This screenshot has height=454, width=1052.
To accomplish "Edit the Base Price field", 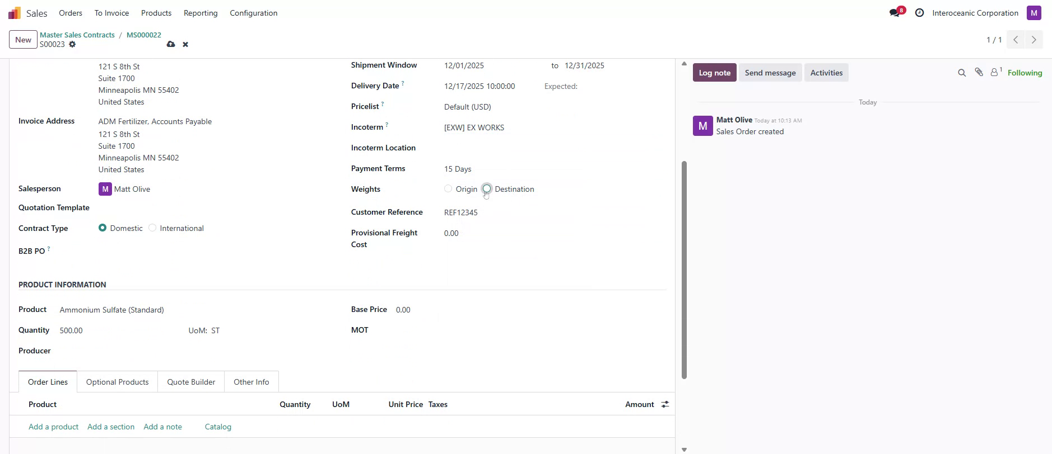I will (x=531, y=310).
